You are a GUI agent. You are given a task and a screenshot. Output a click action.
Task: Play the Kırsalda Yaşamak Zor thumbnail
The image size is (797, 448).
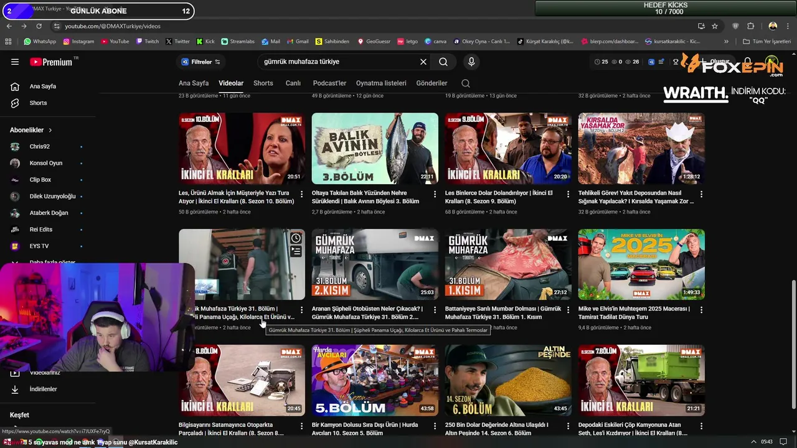coord(641,148)
